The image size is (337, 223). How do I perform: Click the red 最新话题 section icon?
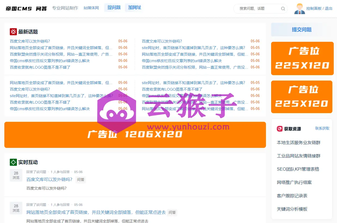tap(13, 32)
